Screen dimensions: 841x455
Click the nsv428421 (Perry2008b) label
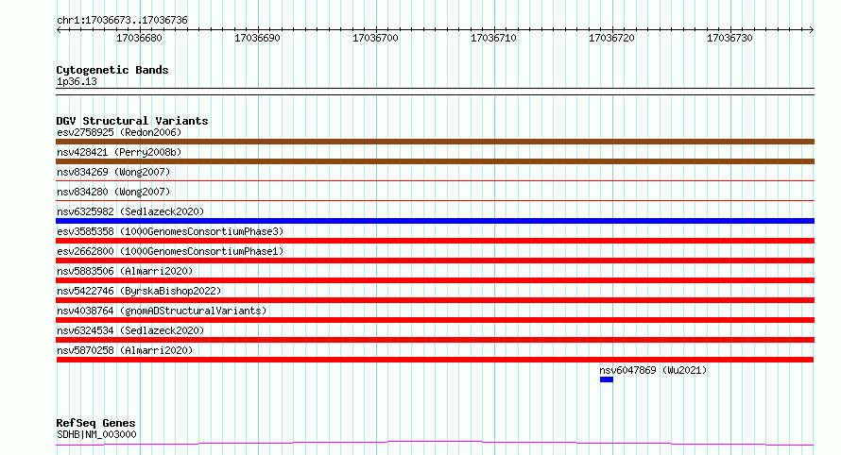coord(119,152)
